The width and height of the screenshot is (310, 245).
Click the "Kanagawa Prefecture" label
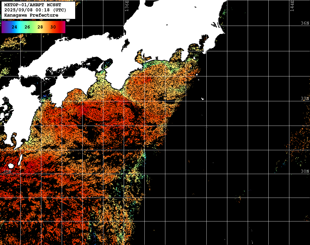31,15
